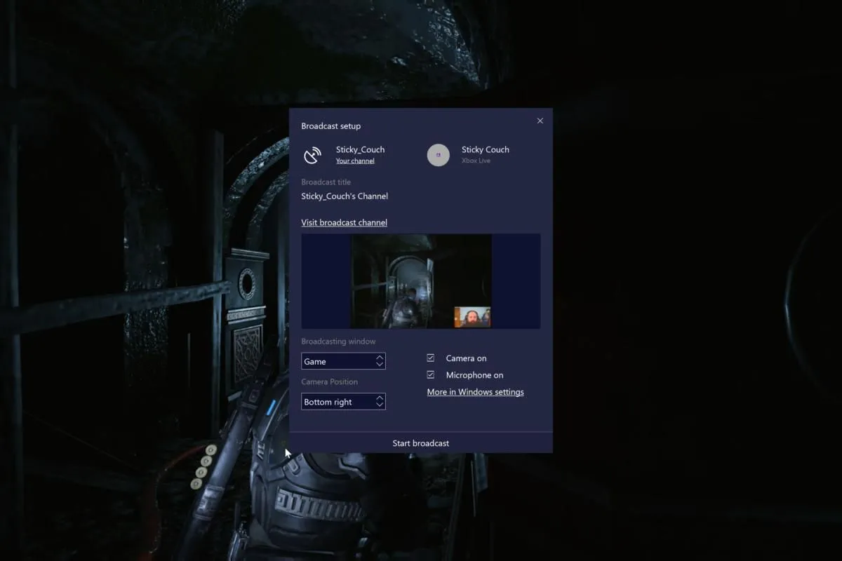Open Visit broadcast channel link
The image size is (842, 561).
tap(344, 222)
